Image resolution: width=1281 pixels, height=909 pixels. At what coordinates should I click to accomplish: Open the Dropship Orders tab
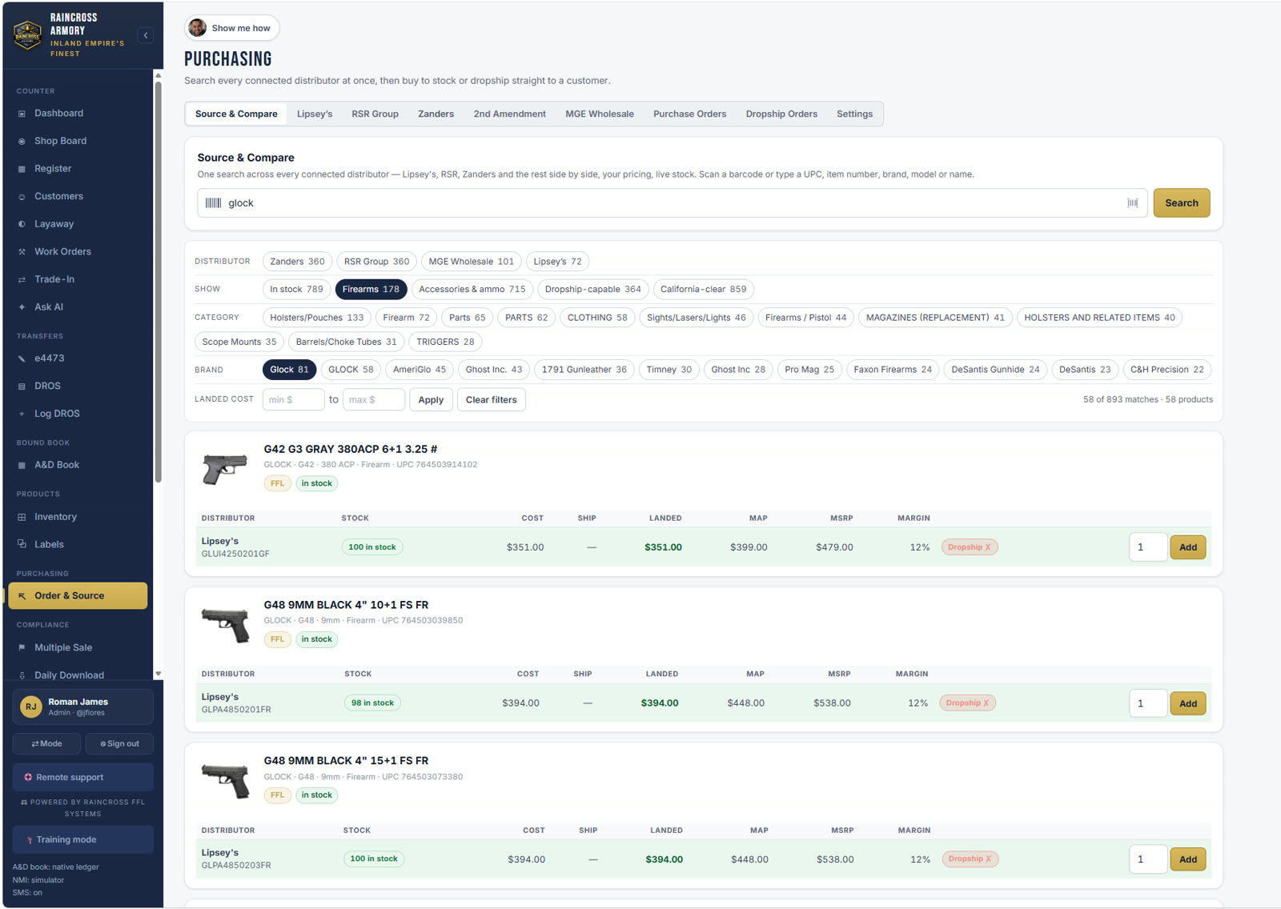pyautogui.click(x=781, y=114)
